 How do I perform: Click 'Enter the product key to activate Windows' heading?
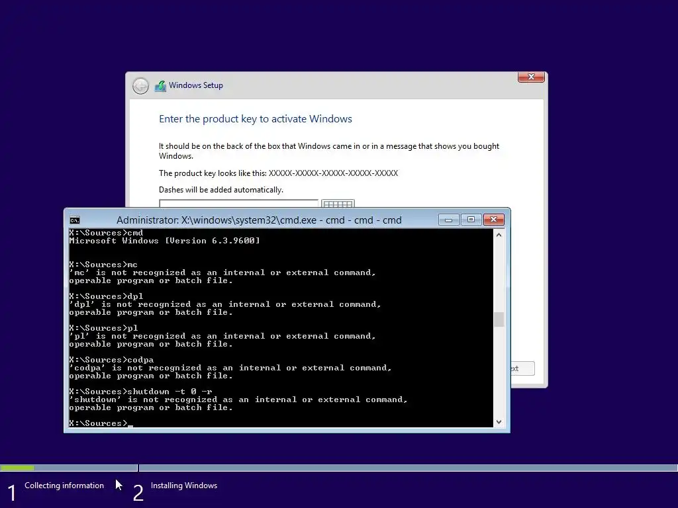[x=255, y=119]
